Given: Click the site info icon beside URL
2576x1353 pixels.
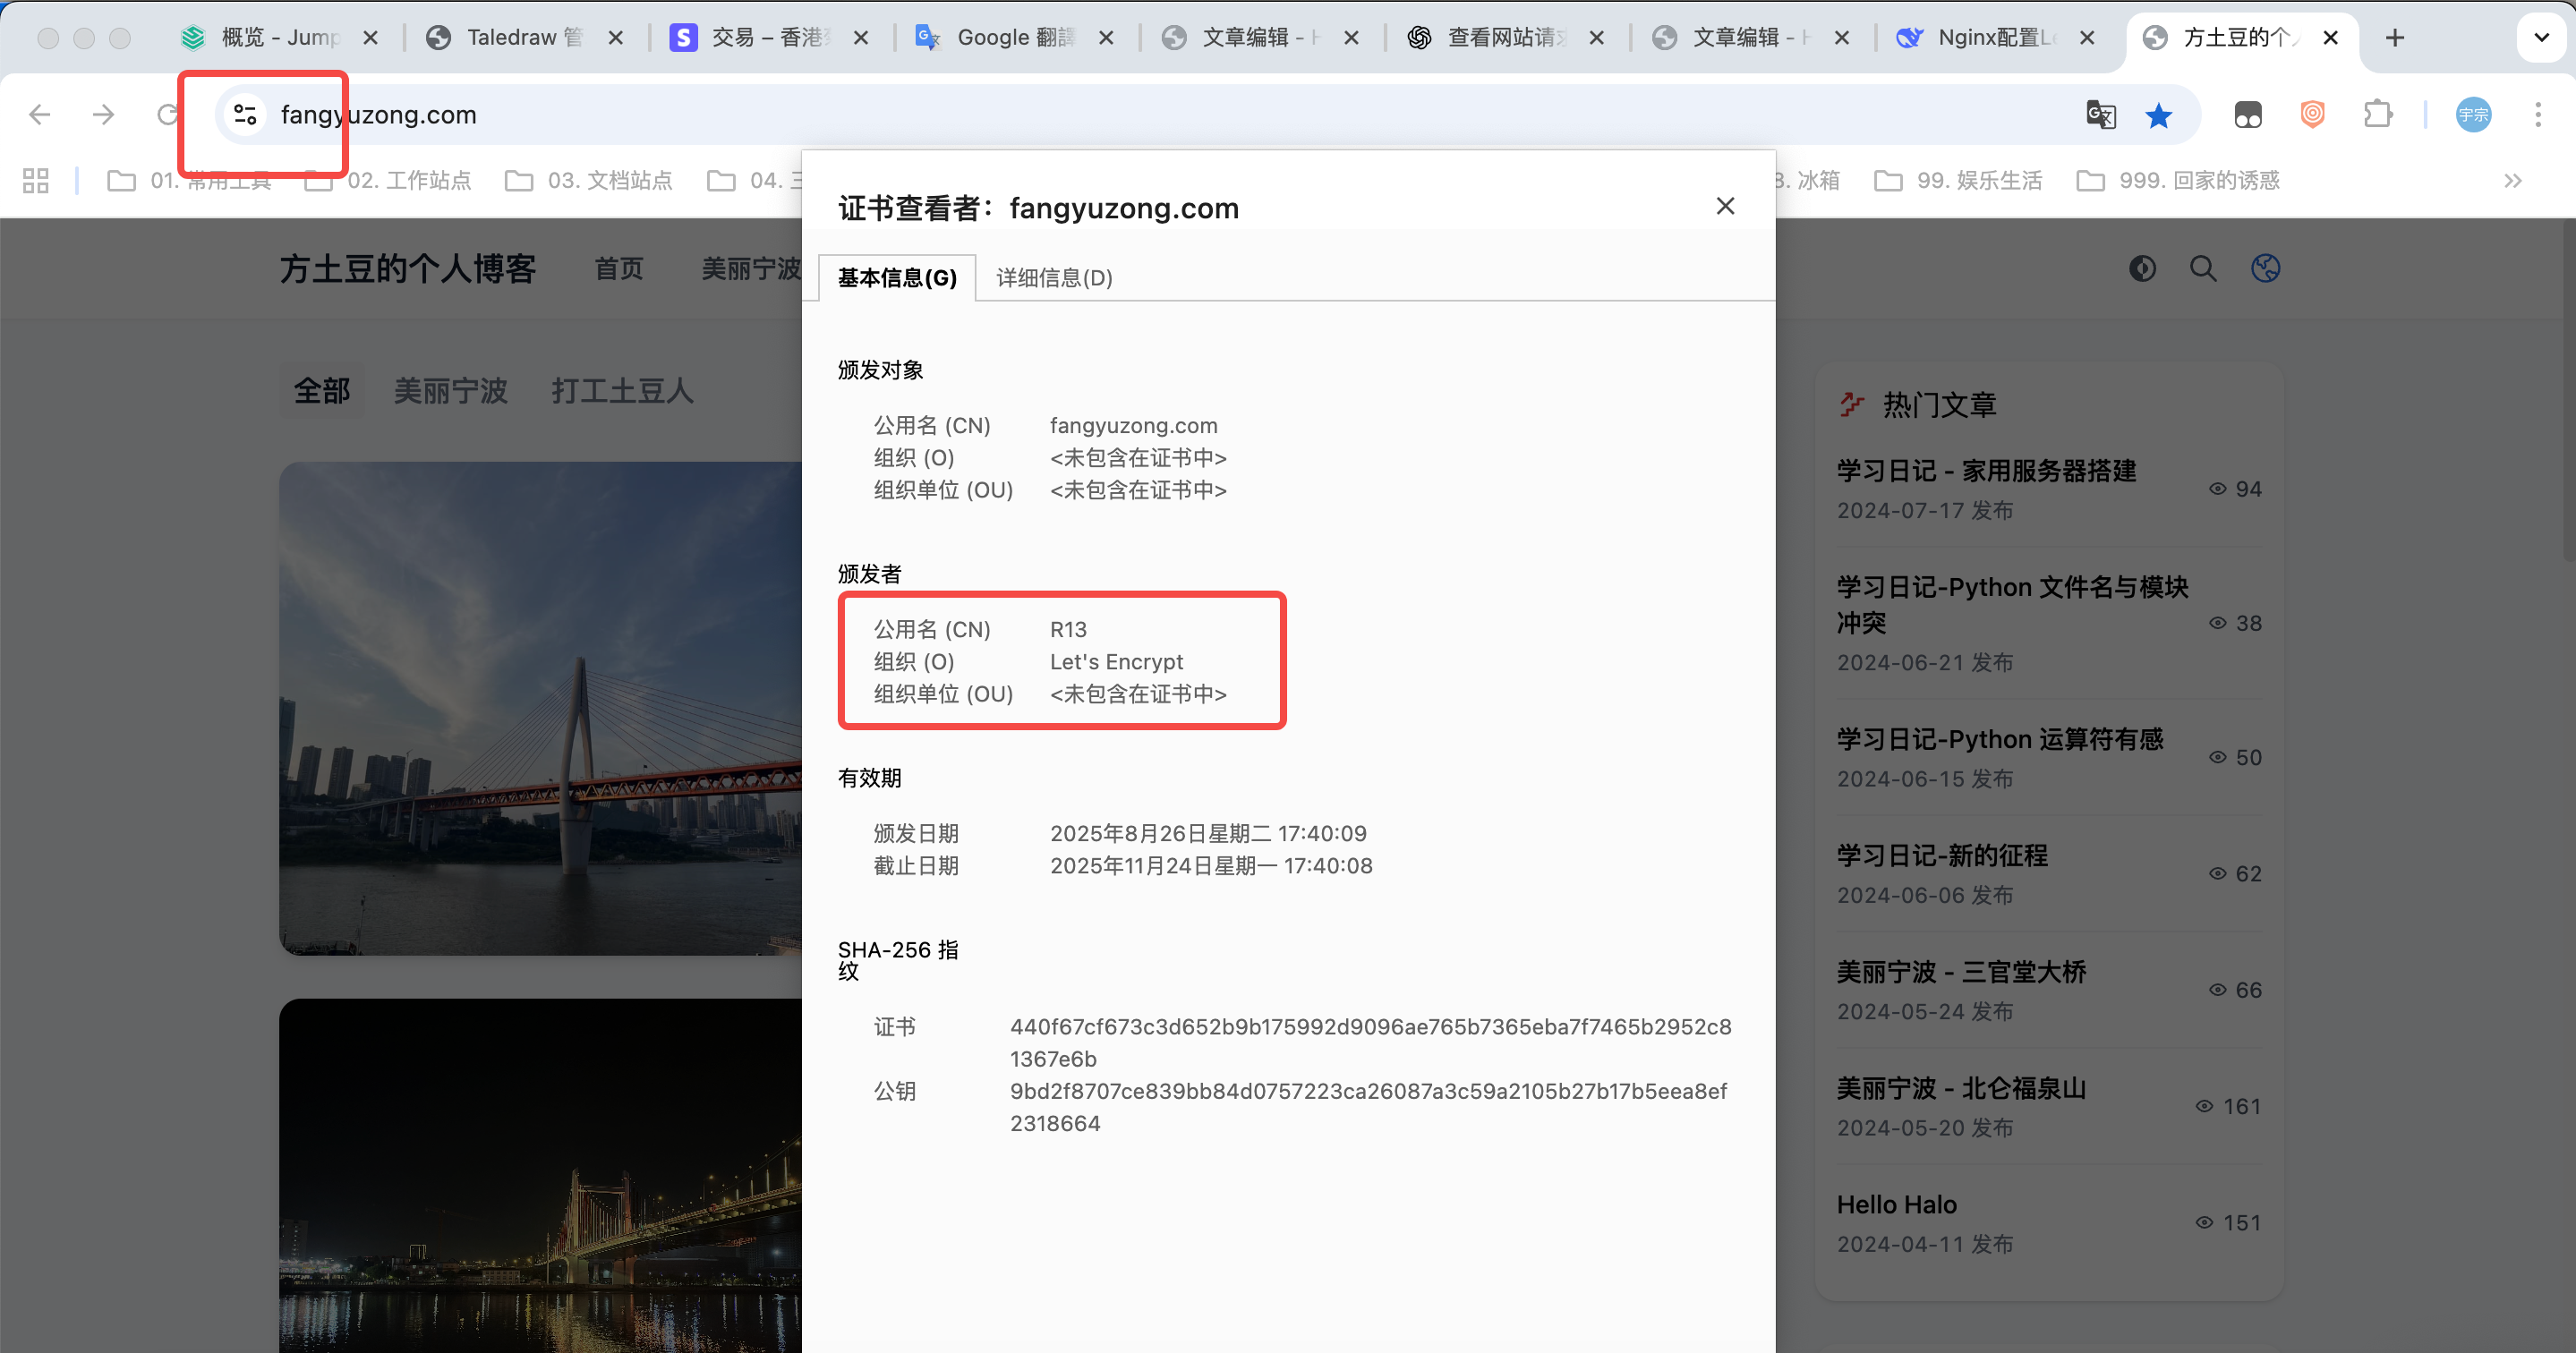Looking at the screenshot, I should (x=245, y=115).
